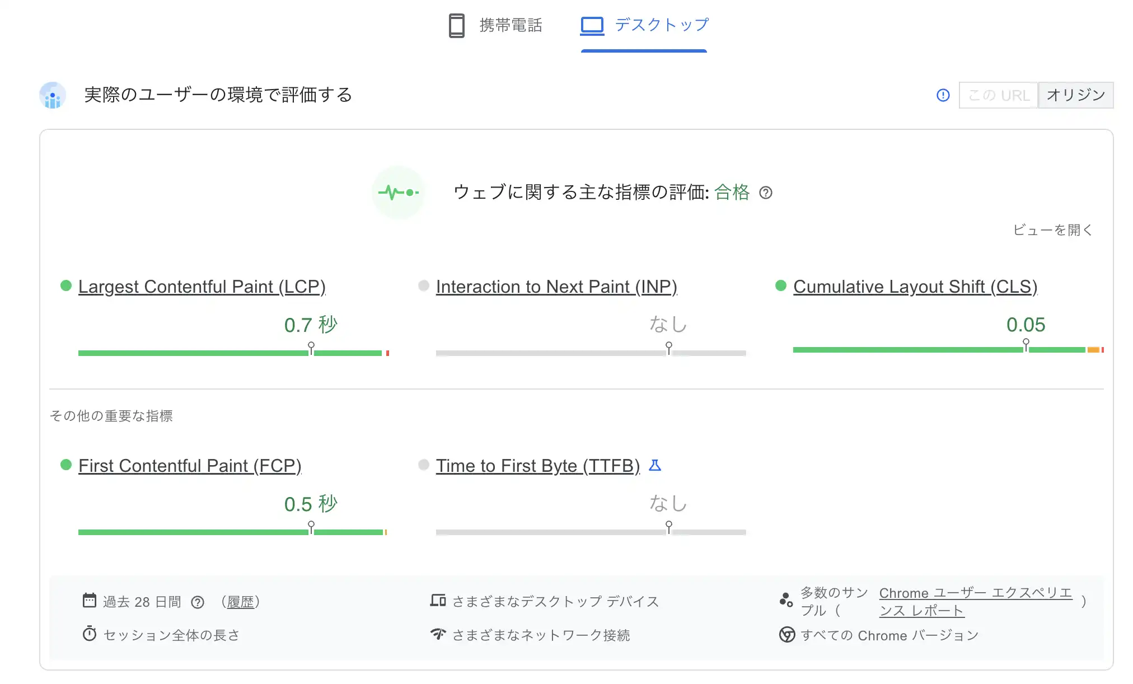This screenshot has width=1133, height=684.
Task: Click the laptop desktop icon
Action: 592,25
